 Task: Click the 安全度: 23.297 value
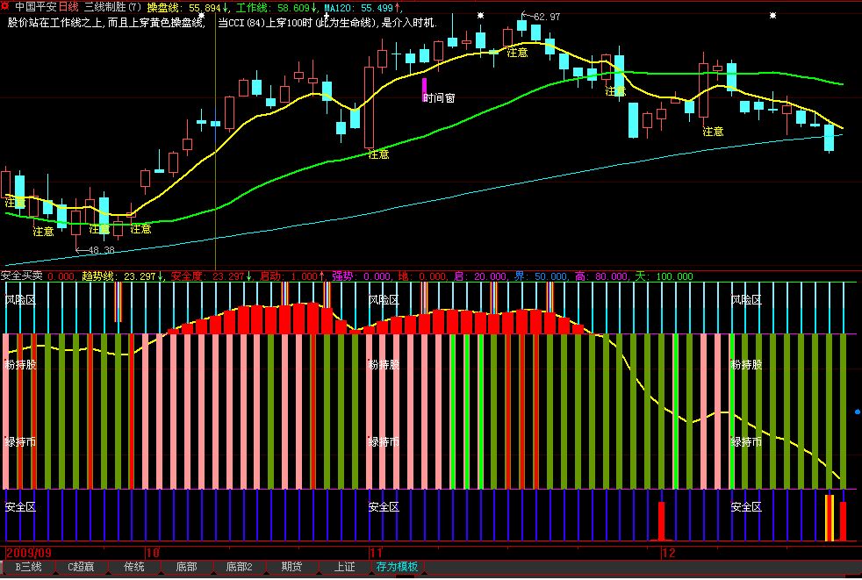212,276
